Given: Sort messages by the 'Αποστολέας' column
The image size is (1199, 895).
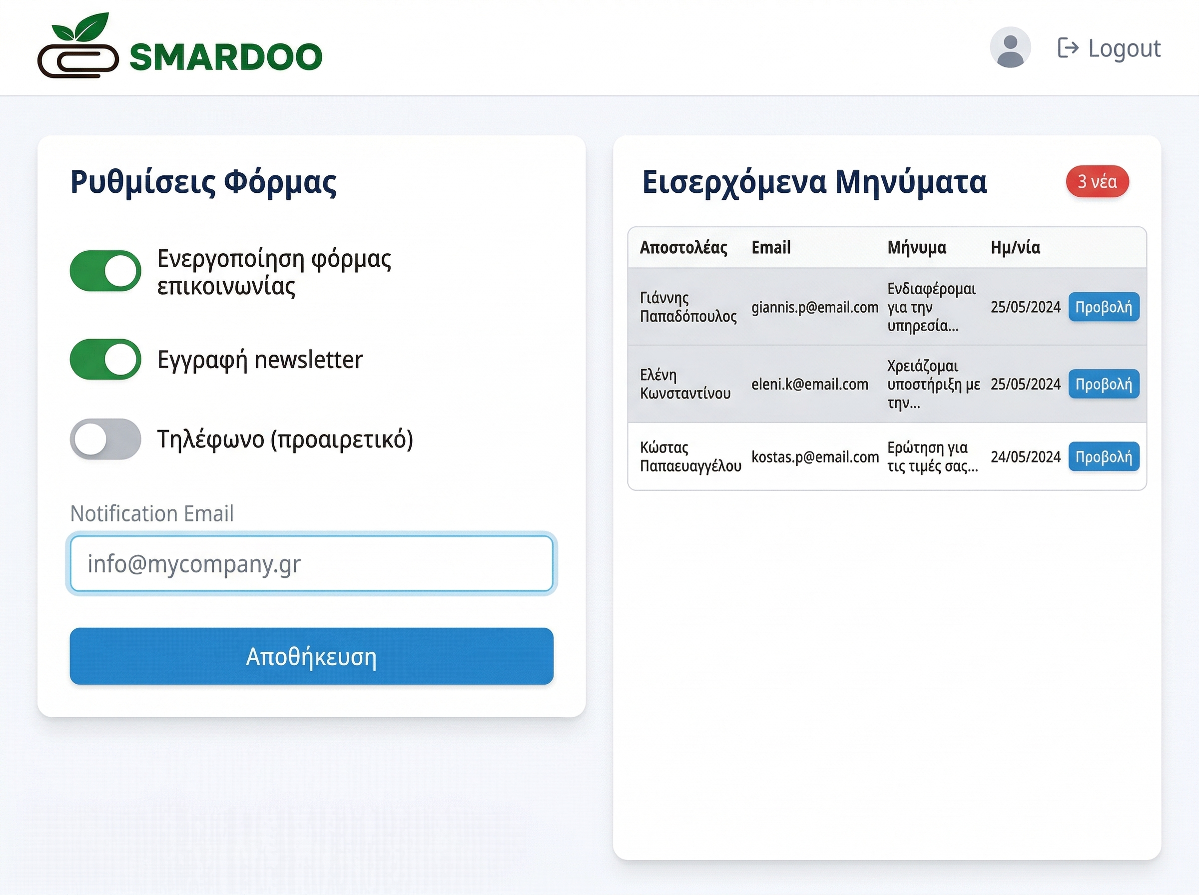Looking at the screenshot, I should 683,248.
